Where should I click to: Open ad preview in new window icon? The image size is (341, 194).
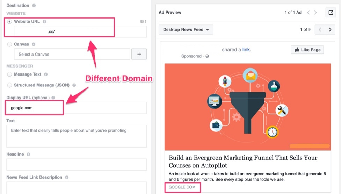click(x=331, y=13)
